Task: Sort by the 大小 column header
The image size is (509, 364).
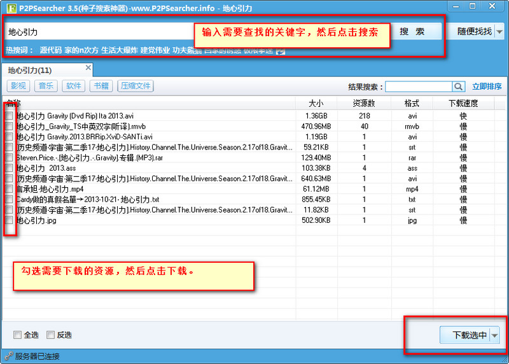Action: pyautogui.click(x=316, y=103)
